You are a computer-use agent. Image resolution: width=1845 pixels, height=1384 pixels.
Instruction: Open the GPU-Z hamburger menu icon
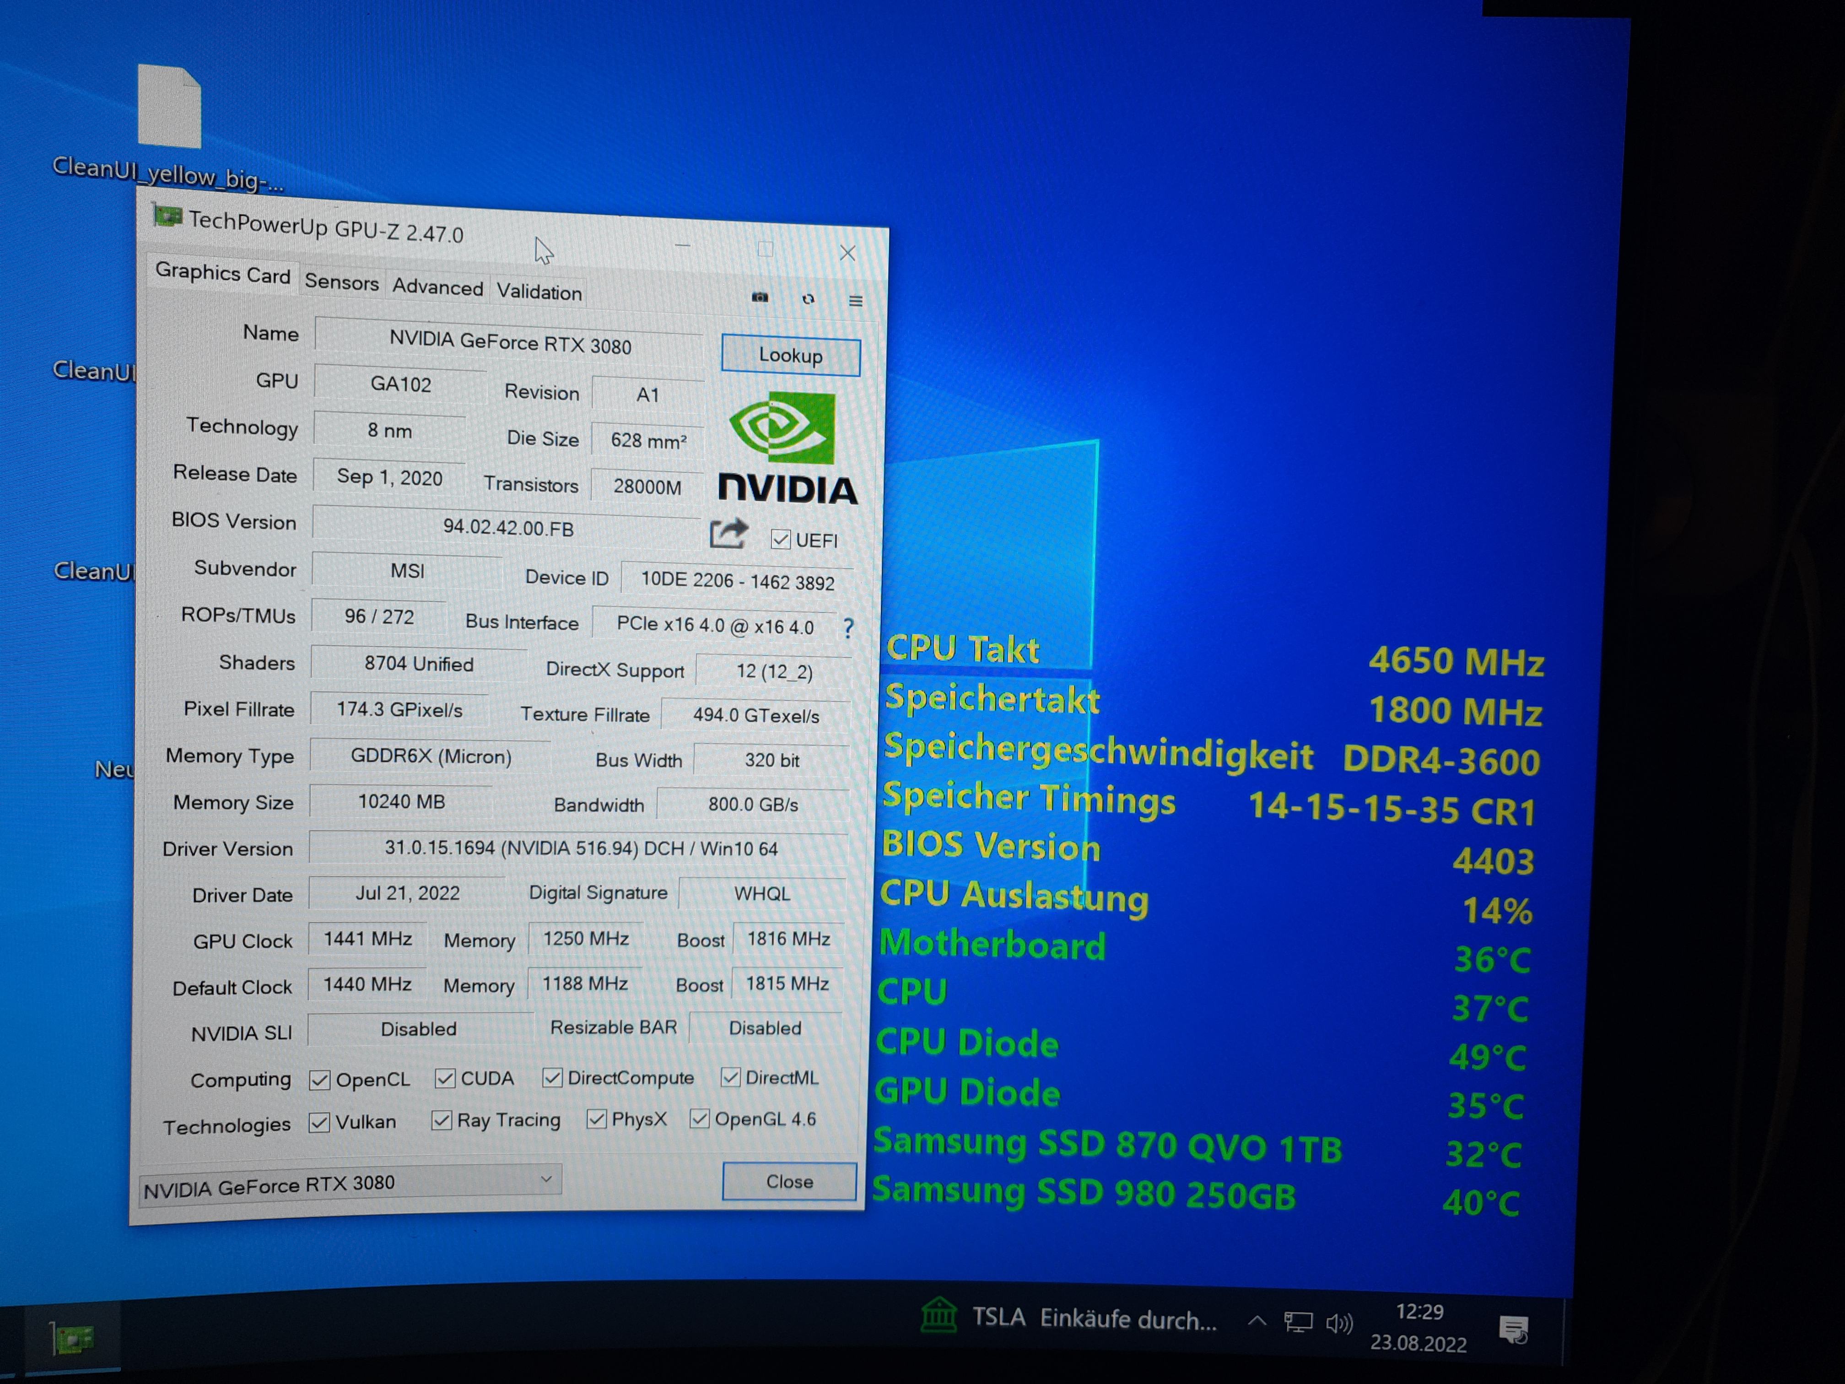[x=856, y=300]
